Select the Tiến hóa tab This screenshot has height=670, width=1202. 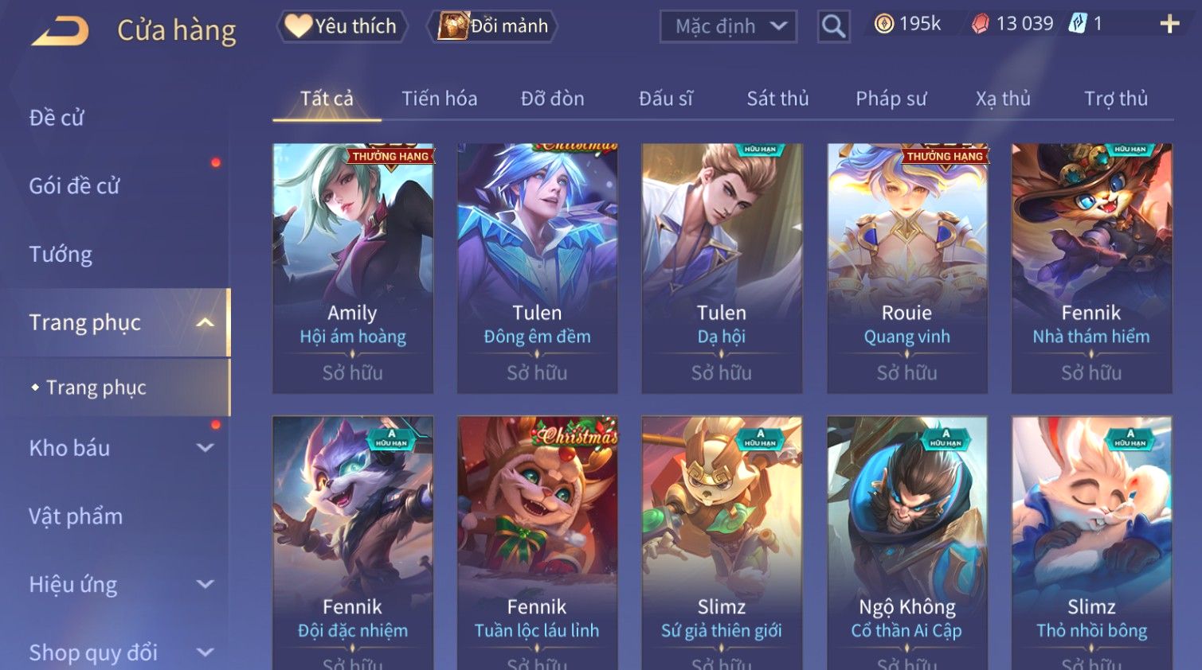tap(439, 99)
